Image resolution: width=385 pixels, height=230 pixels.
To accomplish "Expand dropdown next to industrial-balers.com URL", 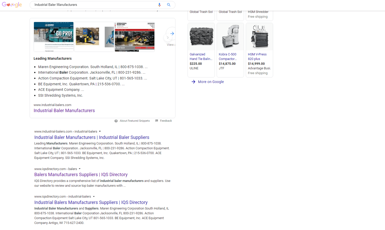I will click(x=100, y=132).
